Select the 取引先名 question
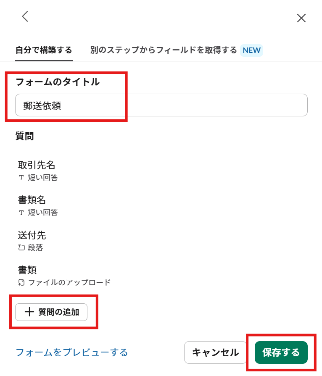 (x=37, y=165)
